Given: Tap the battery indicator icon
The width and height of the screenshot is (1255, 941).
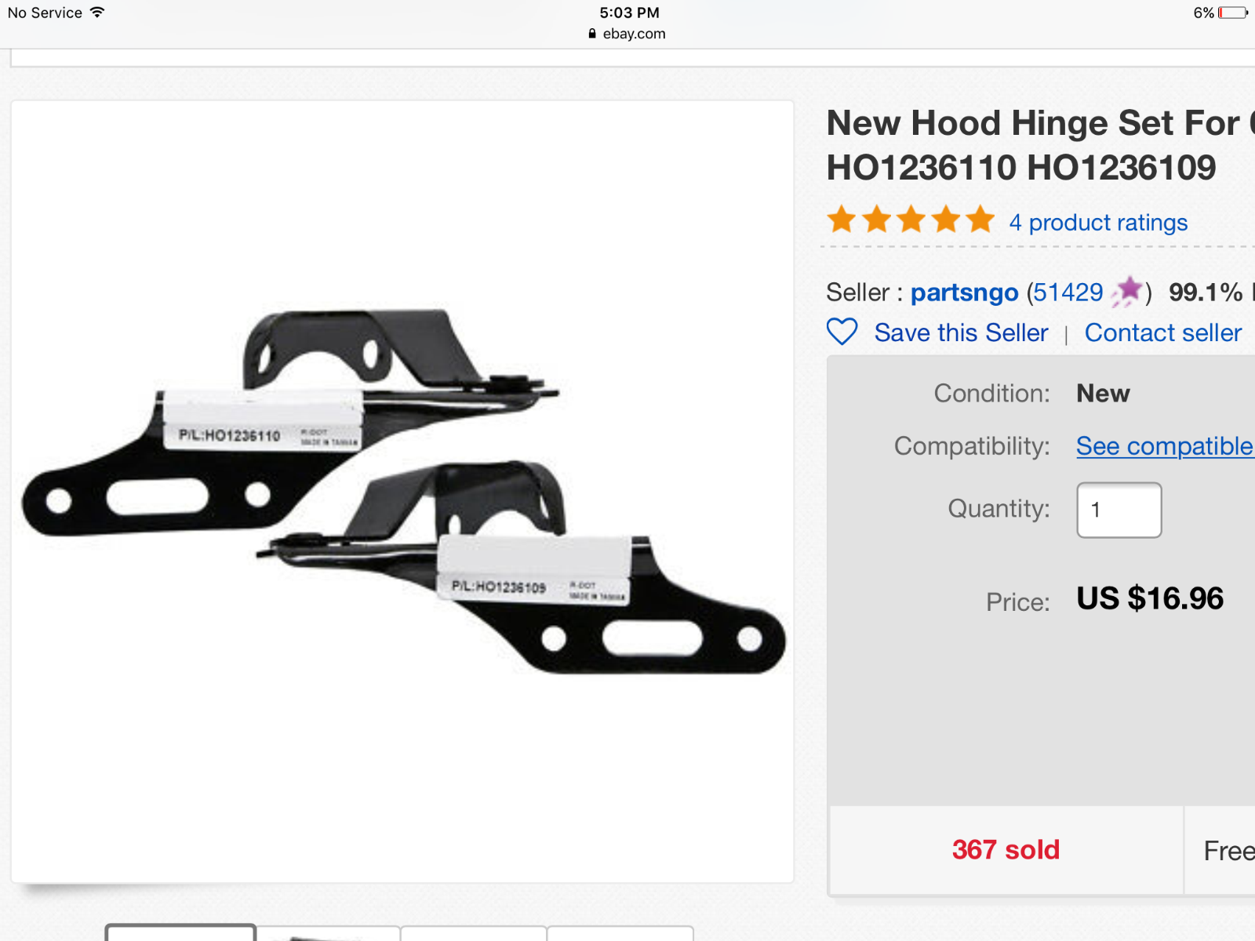Looking at the screenshot, I should click(1232, 13).
